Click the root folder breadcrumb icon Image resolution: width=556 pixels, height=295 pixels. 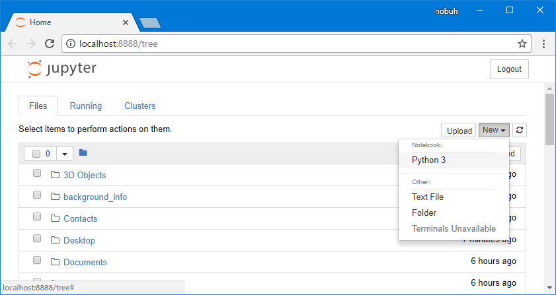[x=83, y=152]
